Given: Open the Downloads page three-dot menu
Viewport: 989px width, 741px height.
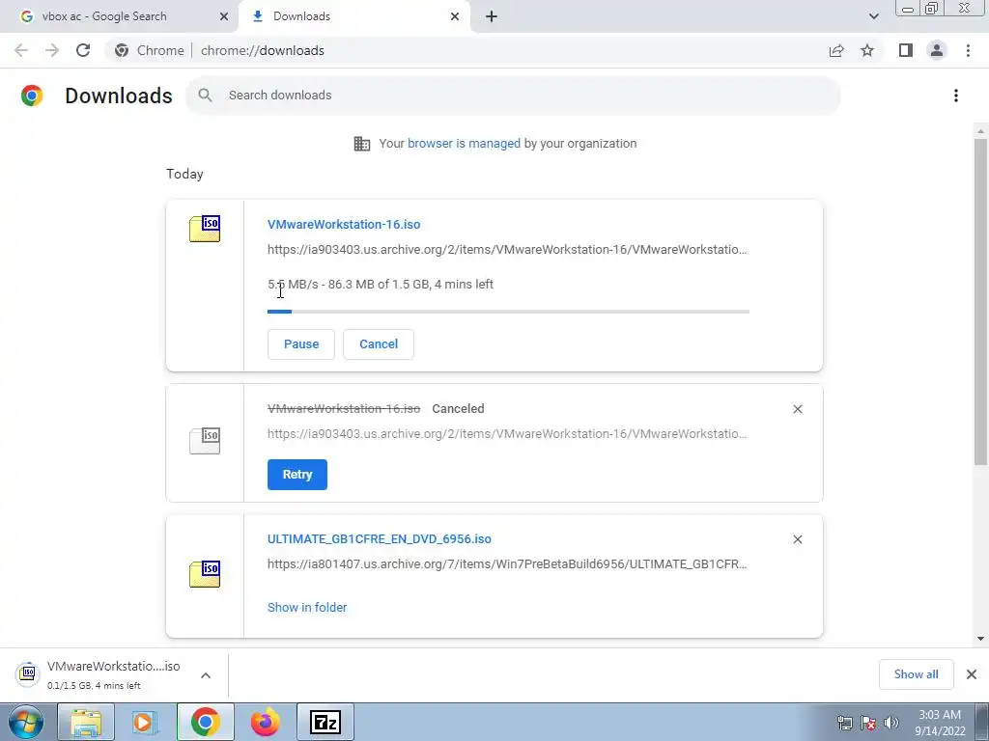Looking at the screenshot, I should [956, 96].
